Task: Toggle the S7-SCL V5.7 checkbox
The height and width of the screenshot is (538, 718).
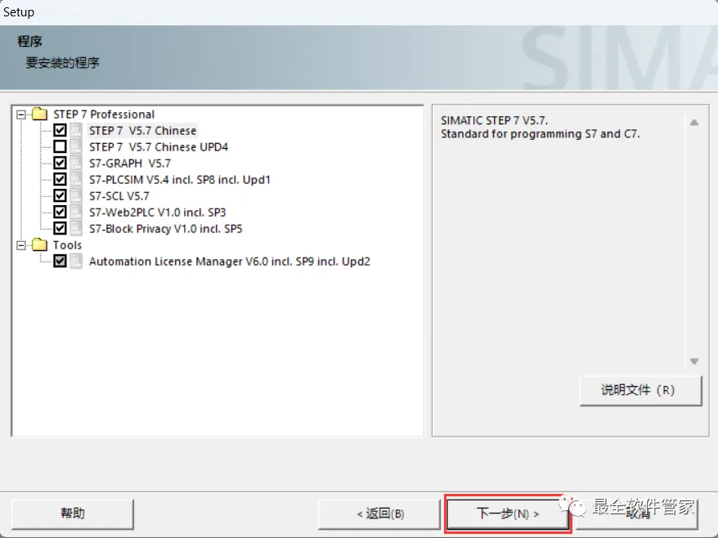Action: (x=60, y=195)
